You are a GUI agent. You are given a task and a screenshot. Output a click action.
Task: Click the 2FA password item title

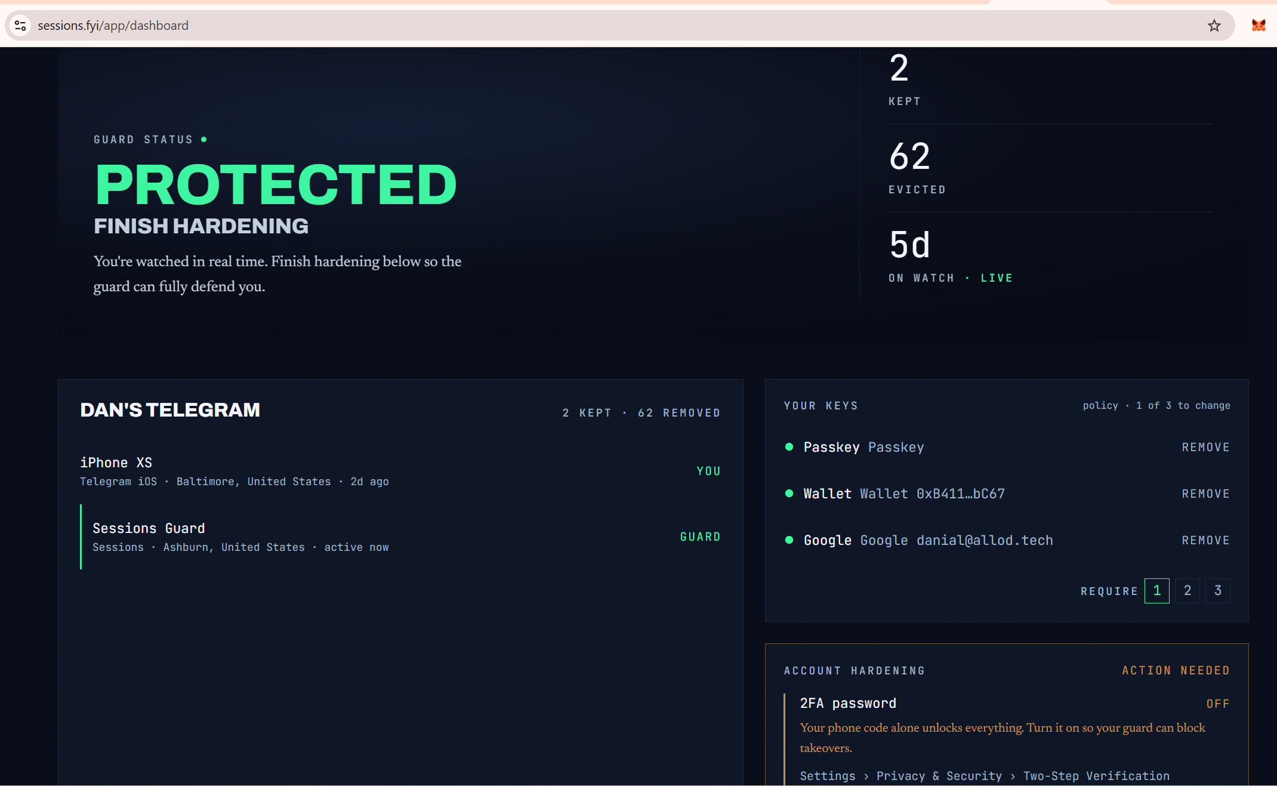848,704
